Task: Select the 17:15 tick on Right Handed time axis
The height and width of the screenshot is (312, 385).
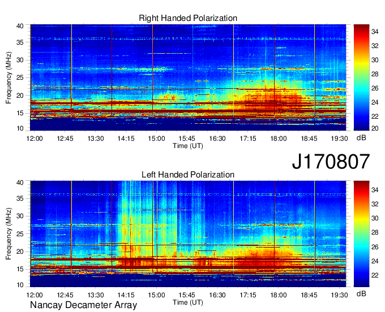Action: pyautogui.click(x=248, y=138)
